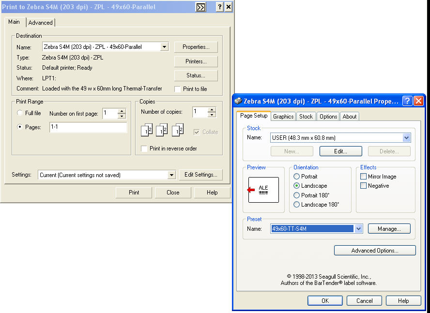Click the Status... button
Viewport: 430px width, 313px height.
pos(196,75)
